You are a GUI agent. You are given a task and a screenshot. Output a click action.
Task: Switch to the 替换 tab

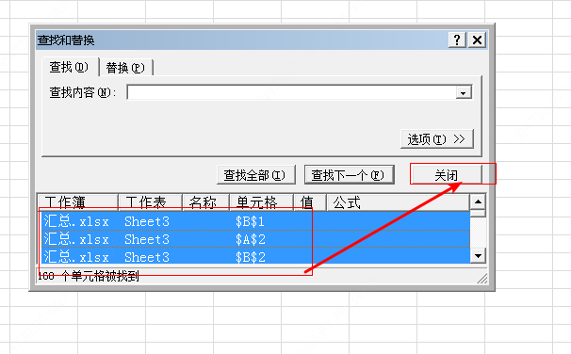[x=125, y=68]
